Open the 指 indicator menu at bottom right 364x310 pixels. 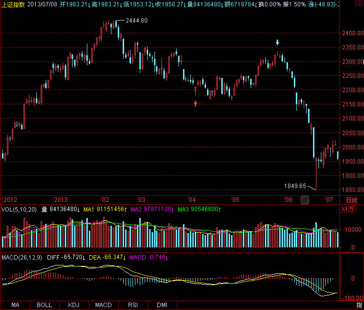360,305
